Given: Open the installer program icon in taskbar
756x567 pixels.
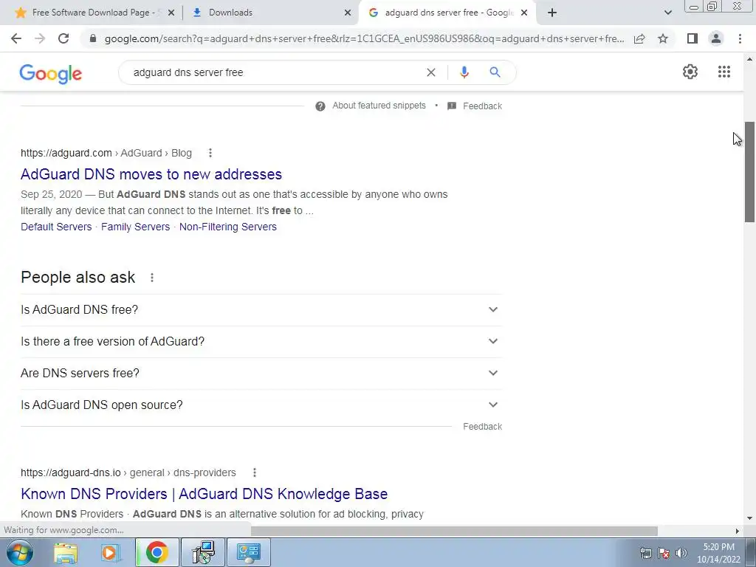Looking at the screenshot, I should 203,552.
